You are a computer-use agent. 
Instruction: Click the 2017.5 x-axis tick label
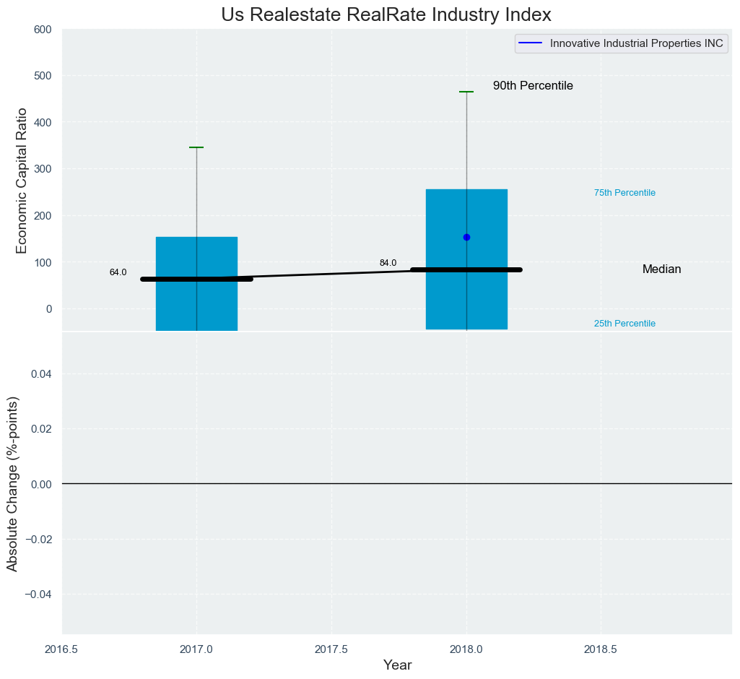(x=331, y=649)
